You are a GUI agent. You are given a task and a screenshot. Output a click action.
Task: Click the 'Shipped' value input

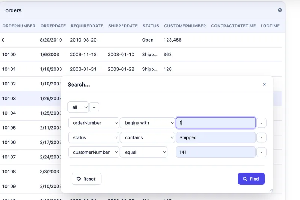coord(216,137)
